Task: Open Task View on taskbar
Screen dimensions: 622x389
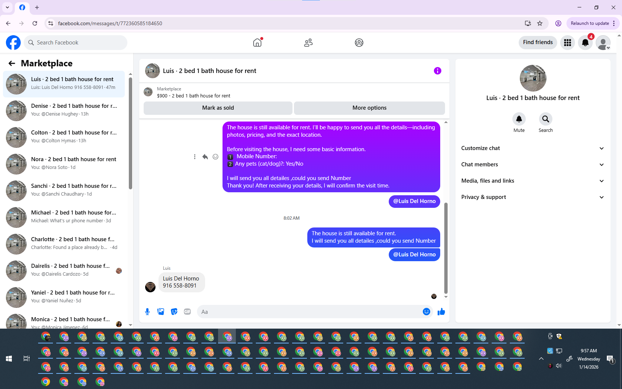Action: pyautogui.click(x=27, y=359)
